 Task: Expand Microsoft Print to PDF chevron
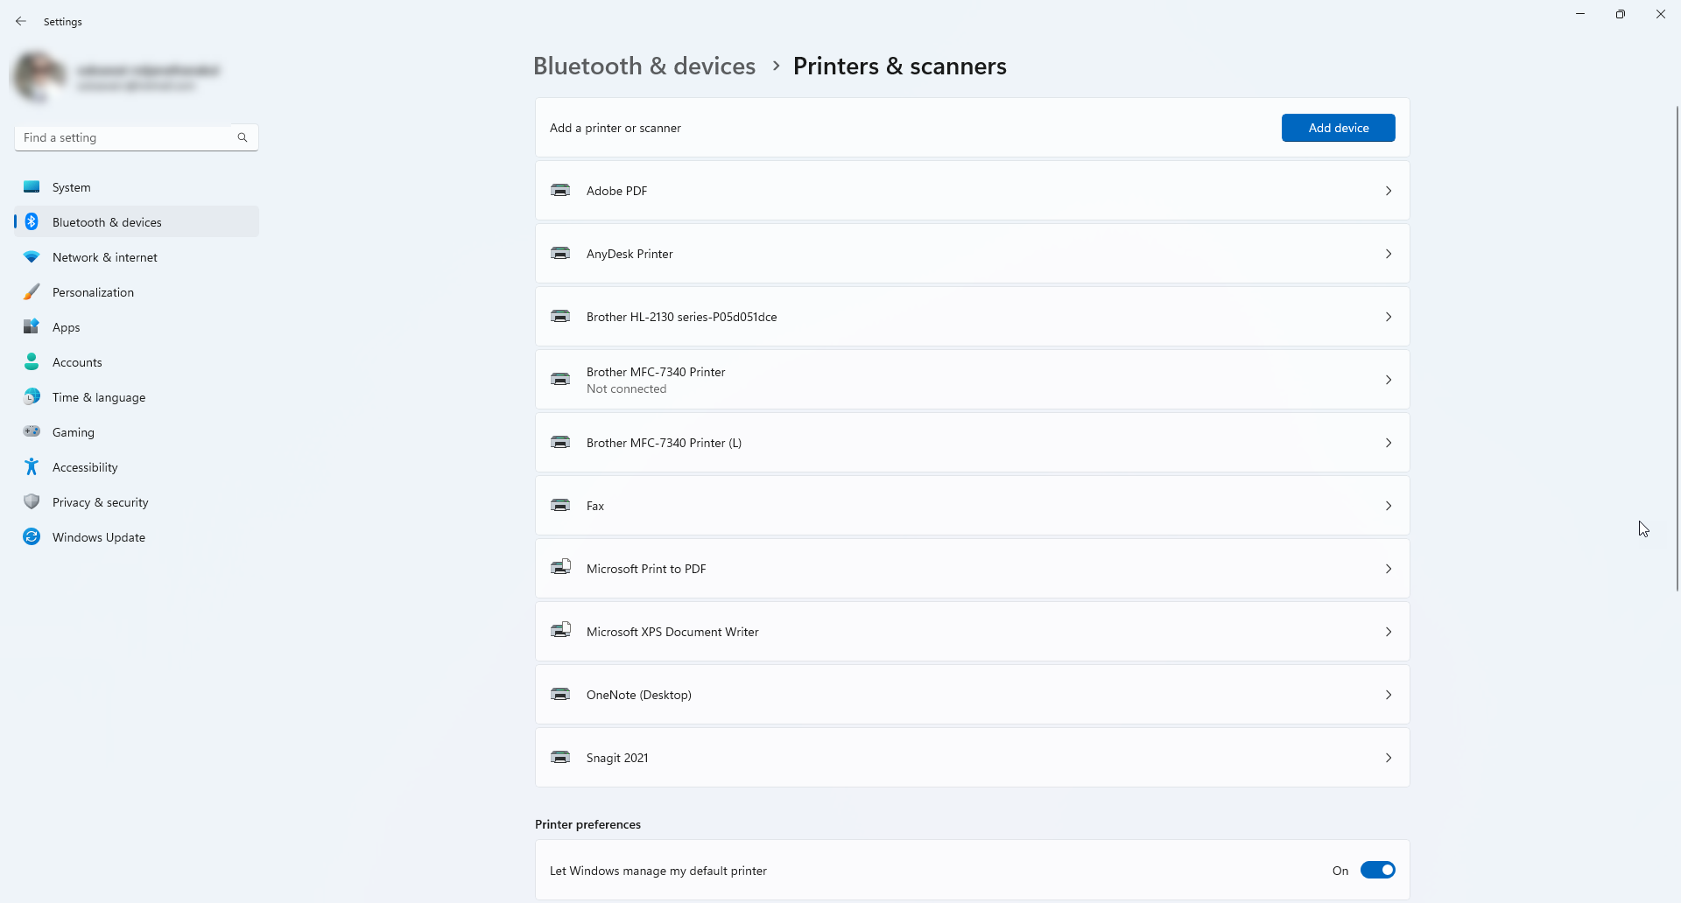pyautogui.click(x=1389, y=569)
